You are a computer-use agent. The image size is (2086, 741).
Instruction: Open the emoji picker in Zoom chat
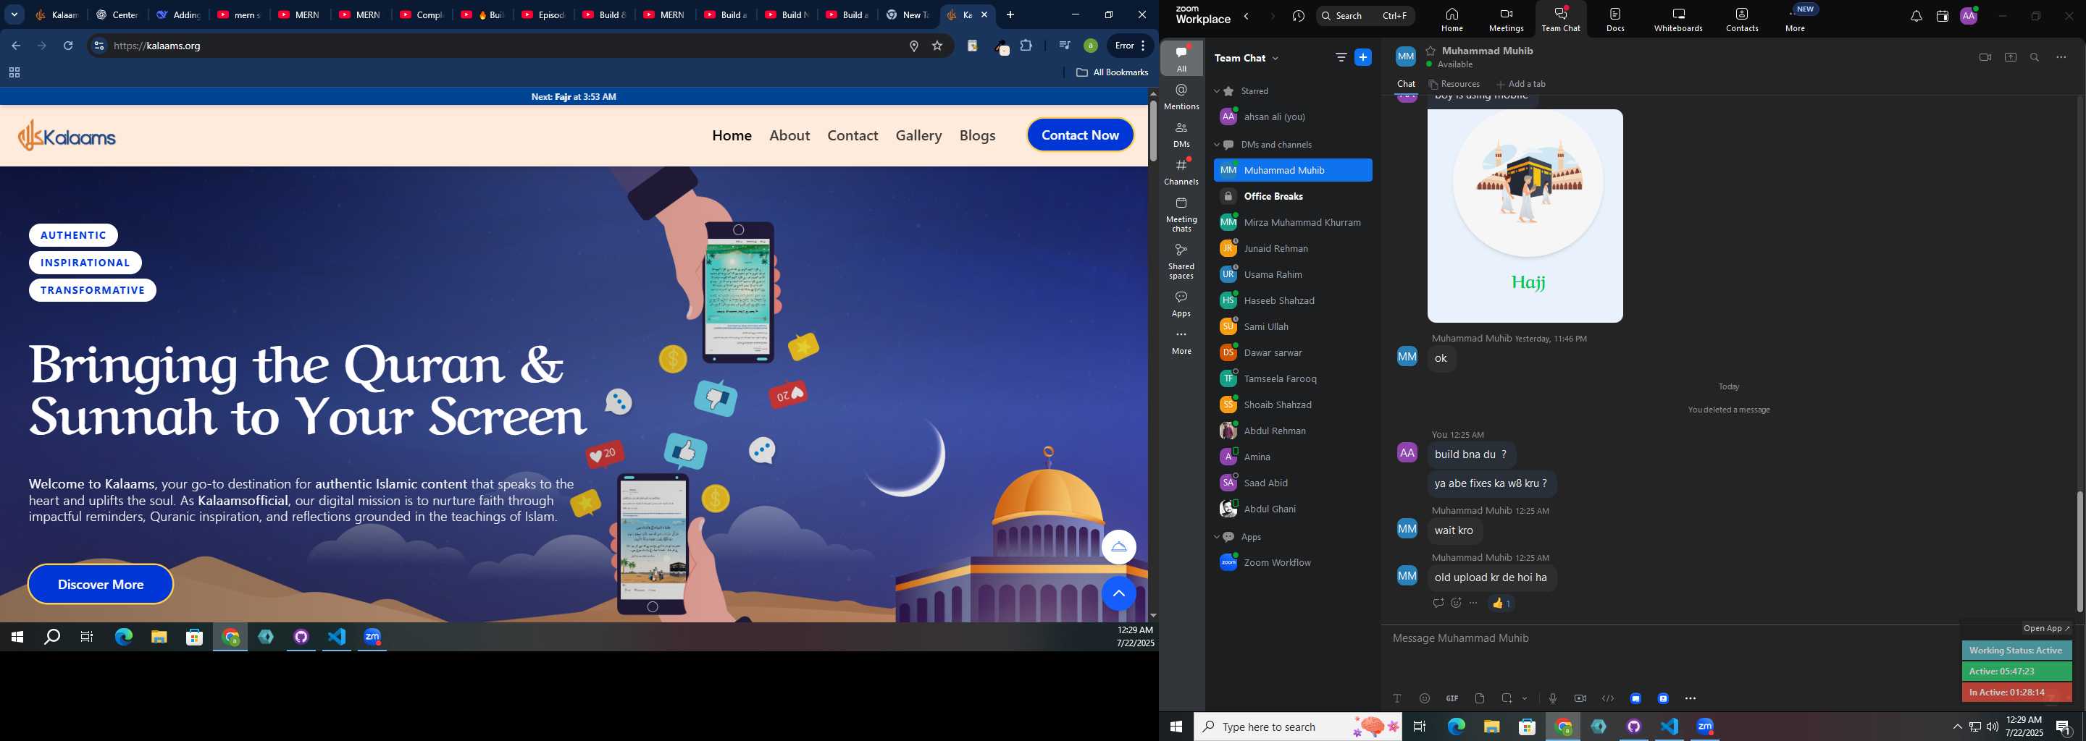[x=1425, y=698]
